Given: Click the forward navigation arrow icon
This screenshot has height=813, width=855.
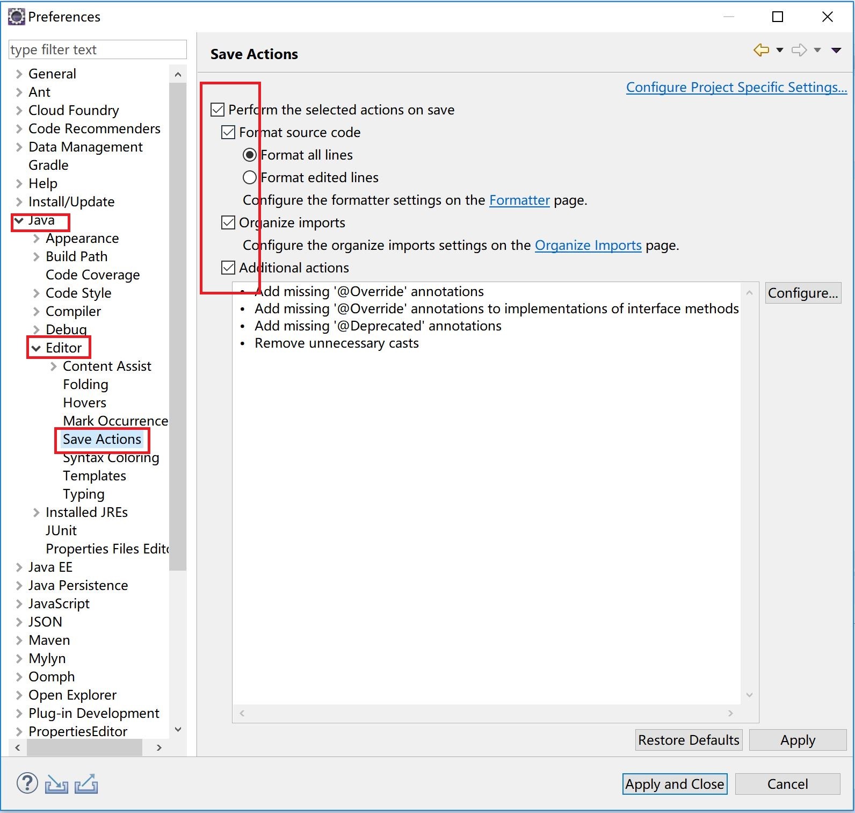Looking at the screenshot, I should [799, 51].
